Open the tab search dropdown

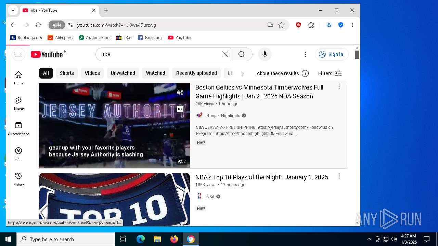pyautogui.click(x=13, y=10)
